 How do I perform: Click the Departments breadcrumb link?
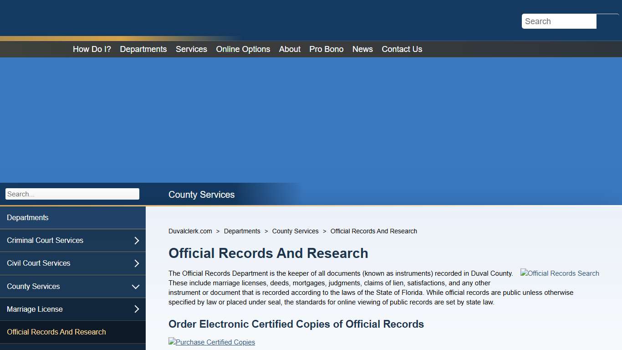coord(242,231)
